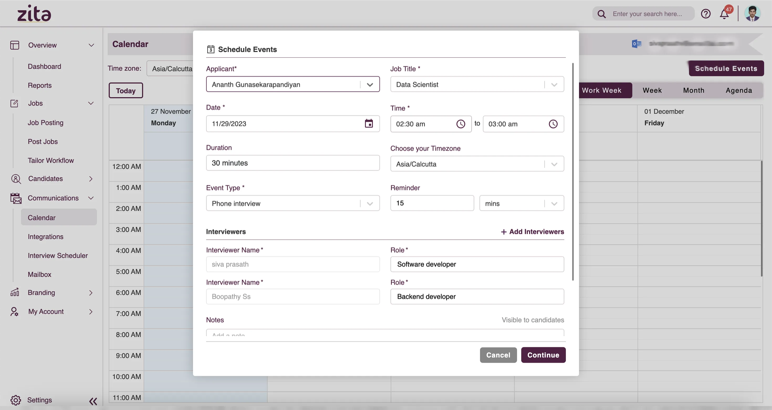Click the Schedule Events header calendar icon
The image size is (772, 410).
coord(211,49)
